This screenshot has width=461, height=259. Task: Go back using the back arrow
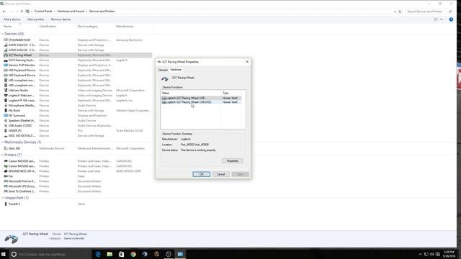(4, 12)
